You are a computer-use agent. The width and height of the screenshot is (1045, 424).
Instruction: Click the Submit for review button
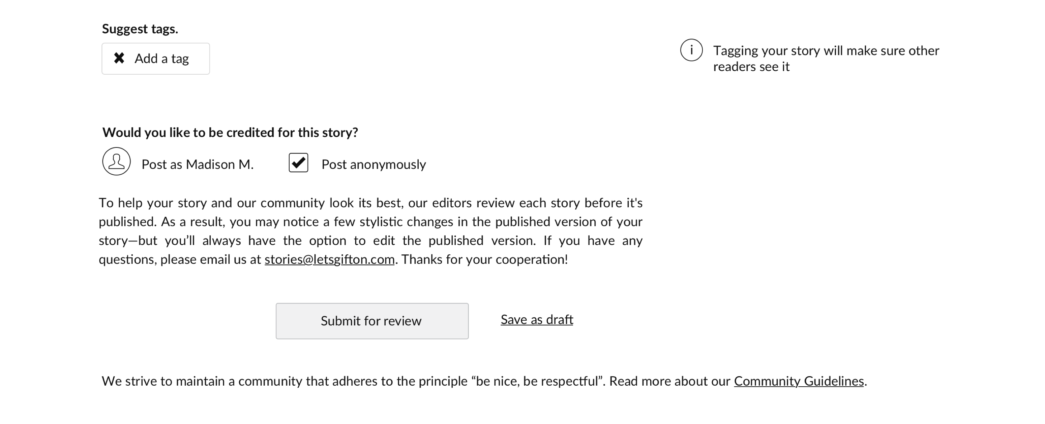372,321
